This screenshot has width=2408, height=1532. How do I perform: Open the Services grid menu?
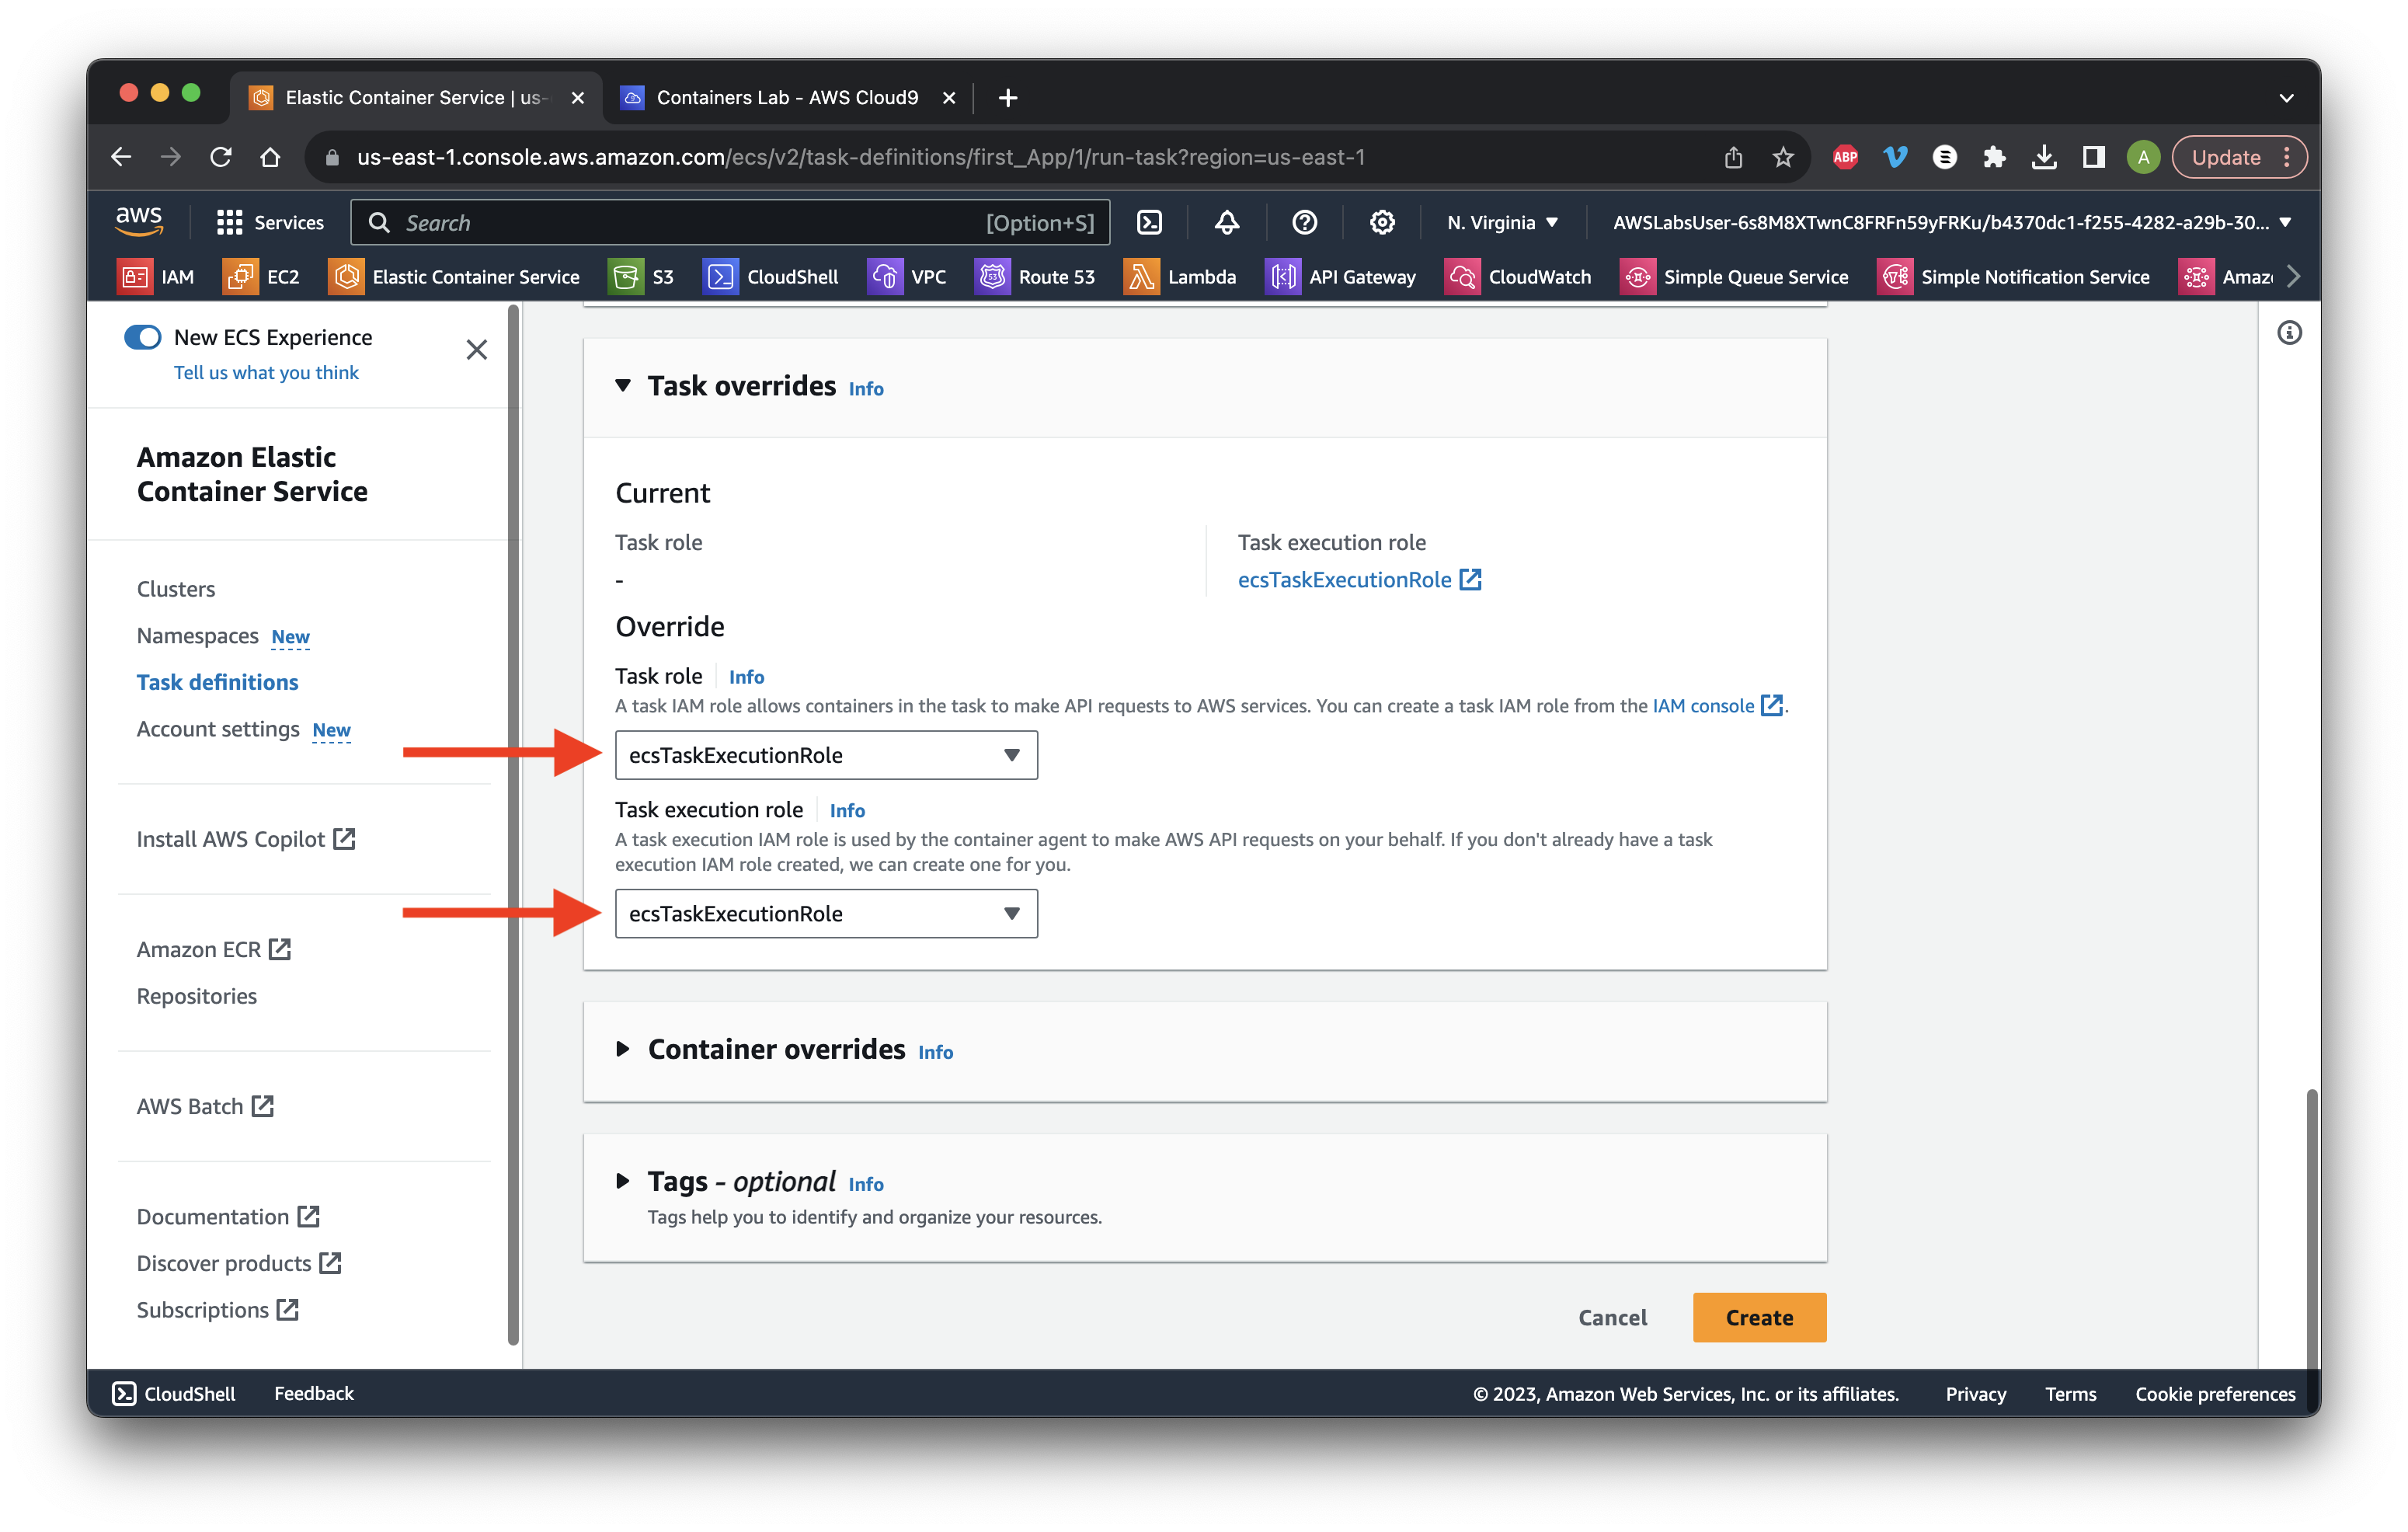[270, 222]
